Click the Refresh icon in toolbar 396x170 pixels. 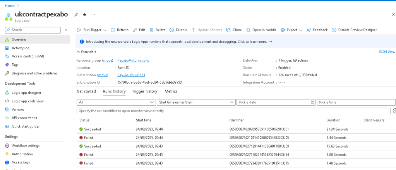click(113, 30)
